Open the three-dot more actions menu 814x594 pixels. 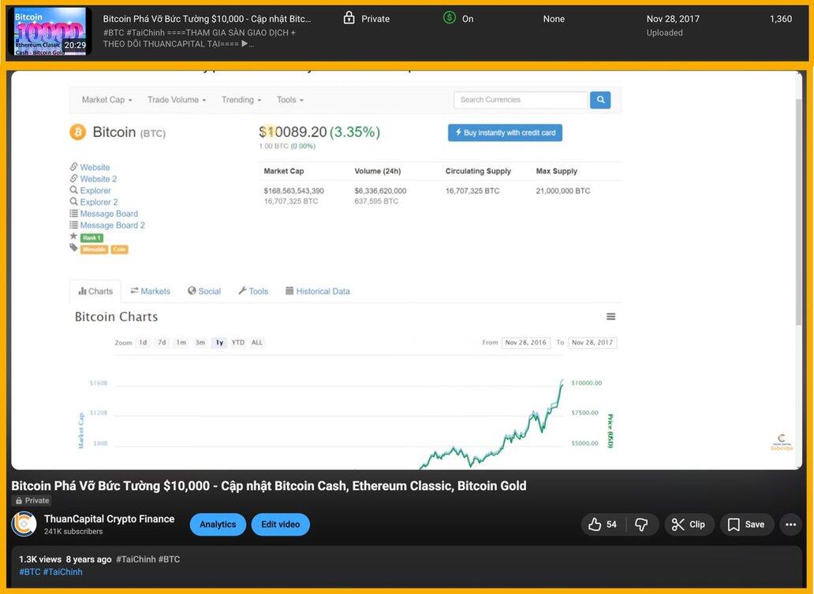click(790, 525)
